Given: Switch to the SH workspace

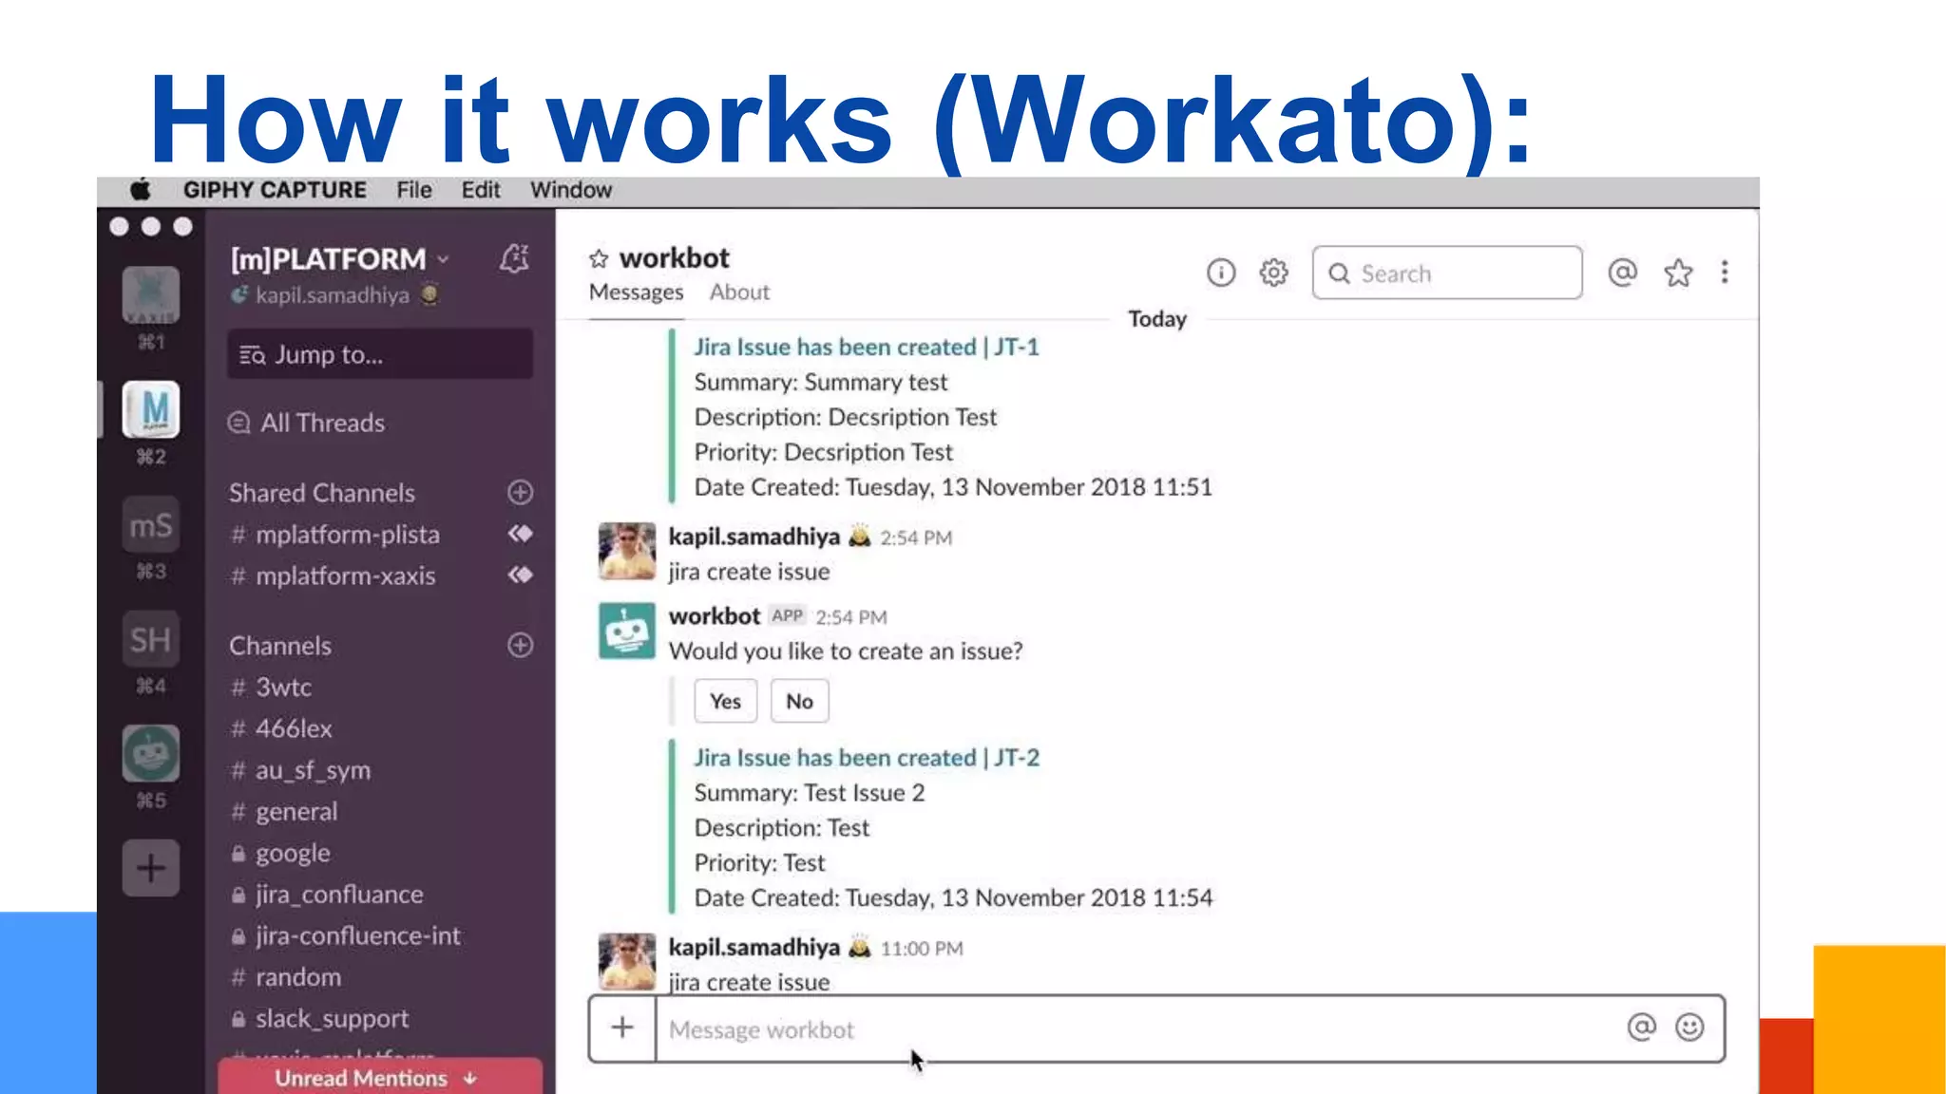Looking at the screenshot, I should click(151, 639).
